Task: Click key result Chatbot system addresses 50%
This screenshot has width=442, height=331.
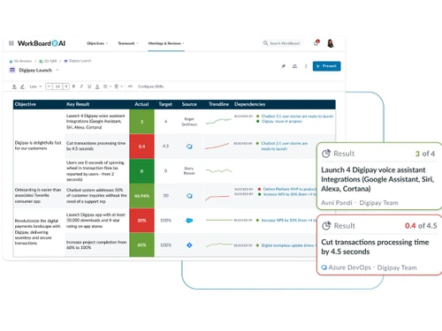Action: (x=96, y=196)
